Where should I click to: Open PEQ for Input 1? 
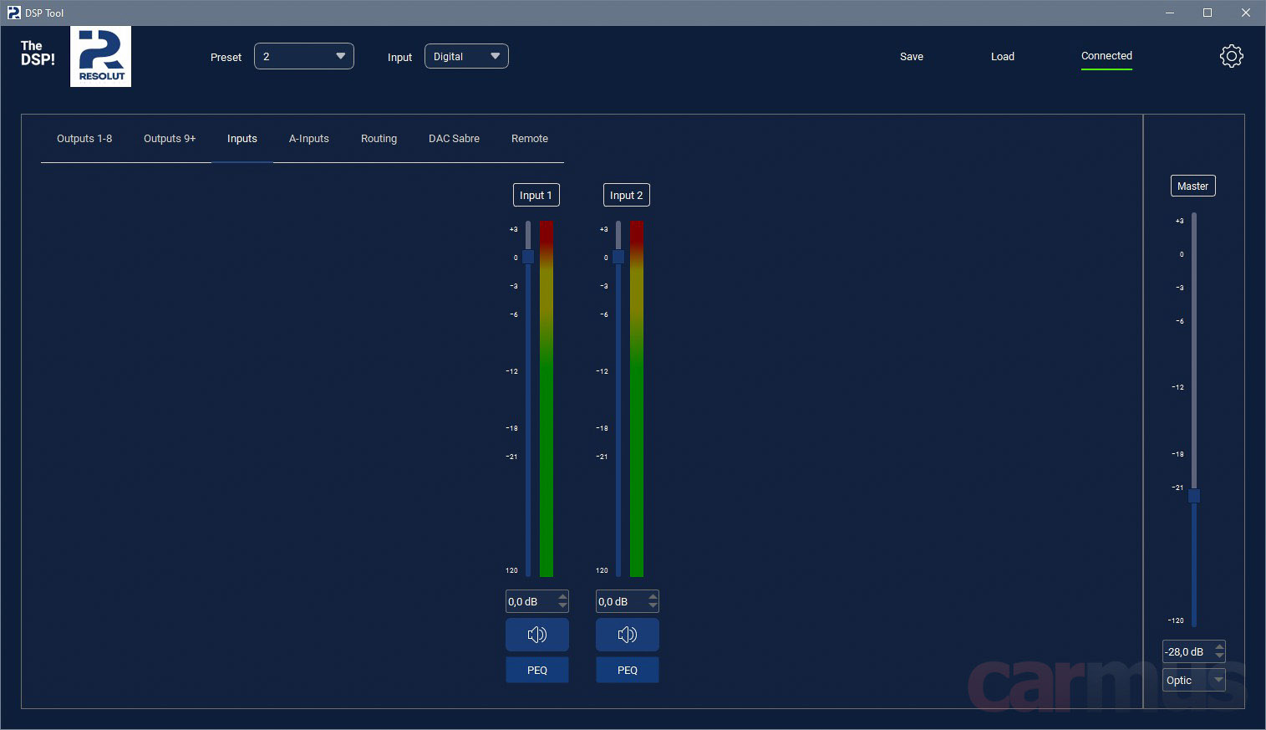click(x=537, y=670)
